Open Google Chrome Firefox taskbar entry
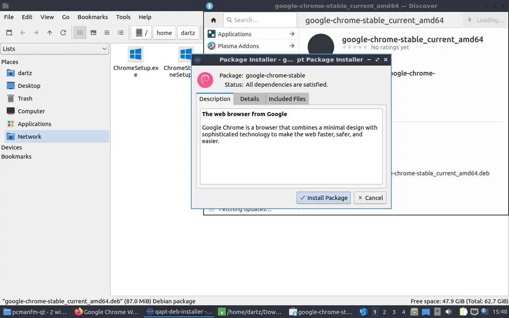Viewport: 509px width, 318px height. point(107,312)
